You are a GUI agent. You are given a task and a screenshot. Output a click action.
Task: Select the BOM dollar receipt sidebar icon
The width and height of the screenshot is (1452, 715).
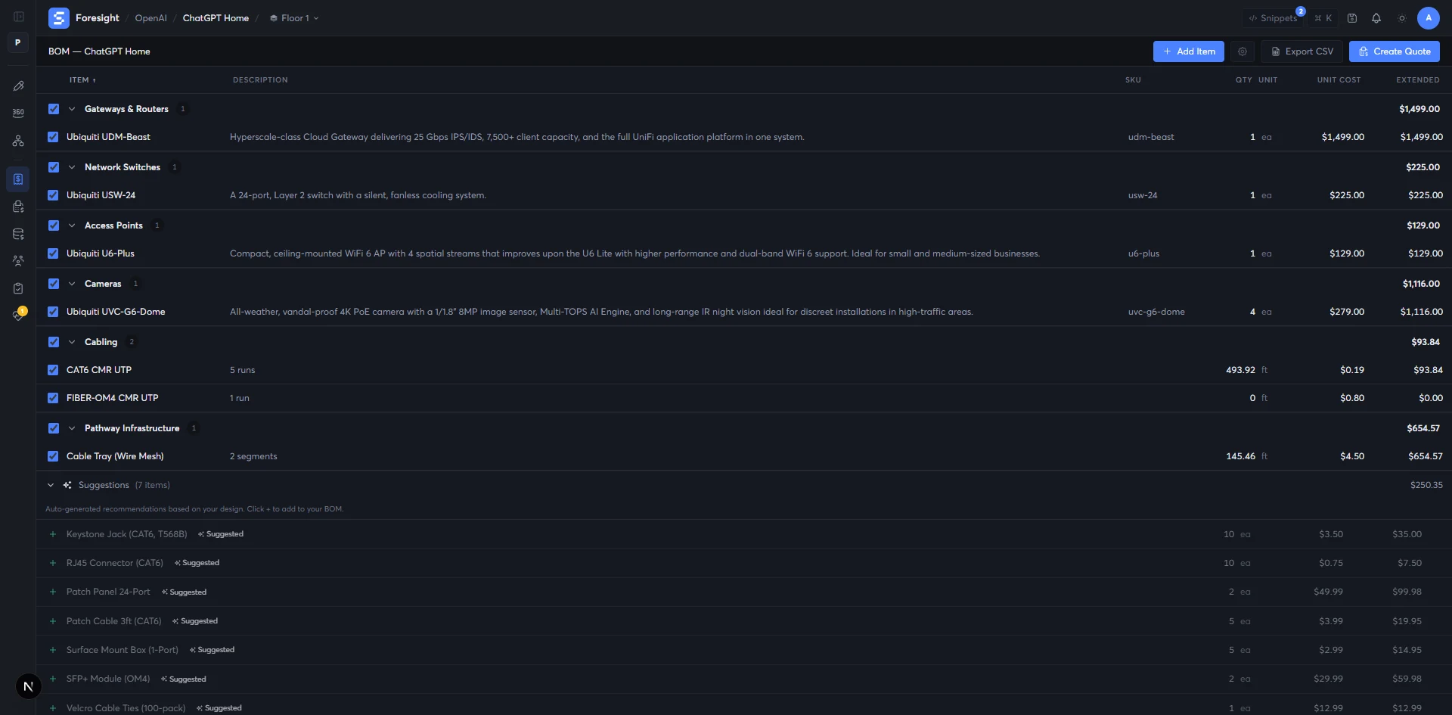18,179
